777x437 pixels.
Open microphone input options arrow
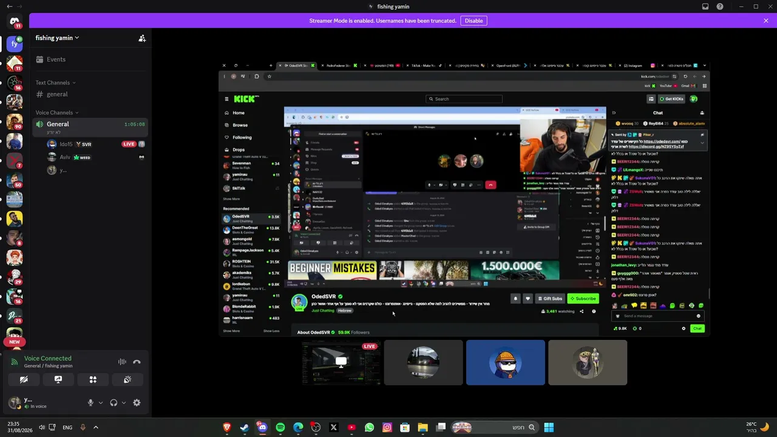pyautogui.click(x=101, y=402)
